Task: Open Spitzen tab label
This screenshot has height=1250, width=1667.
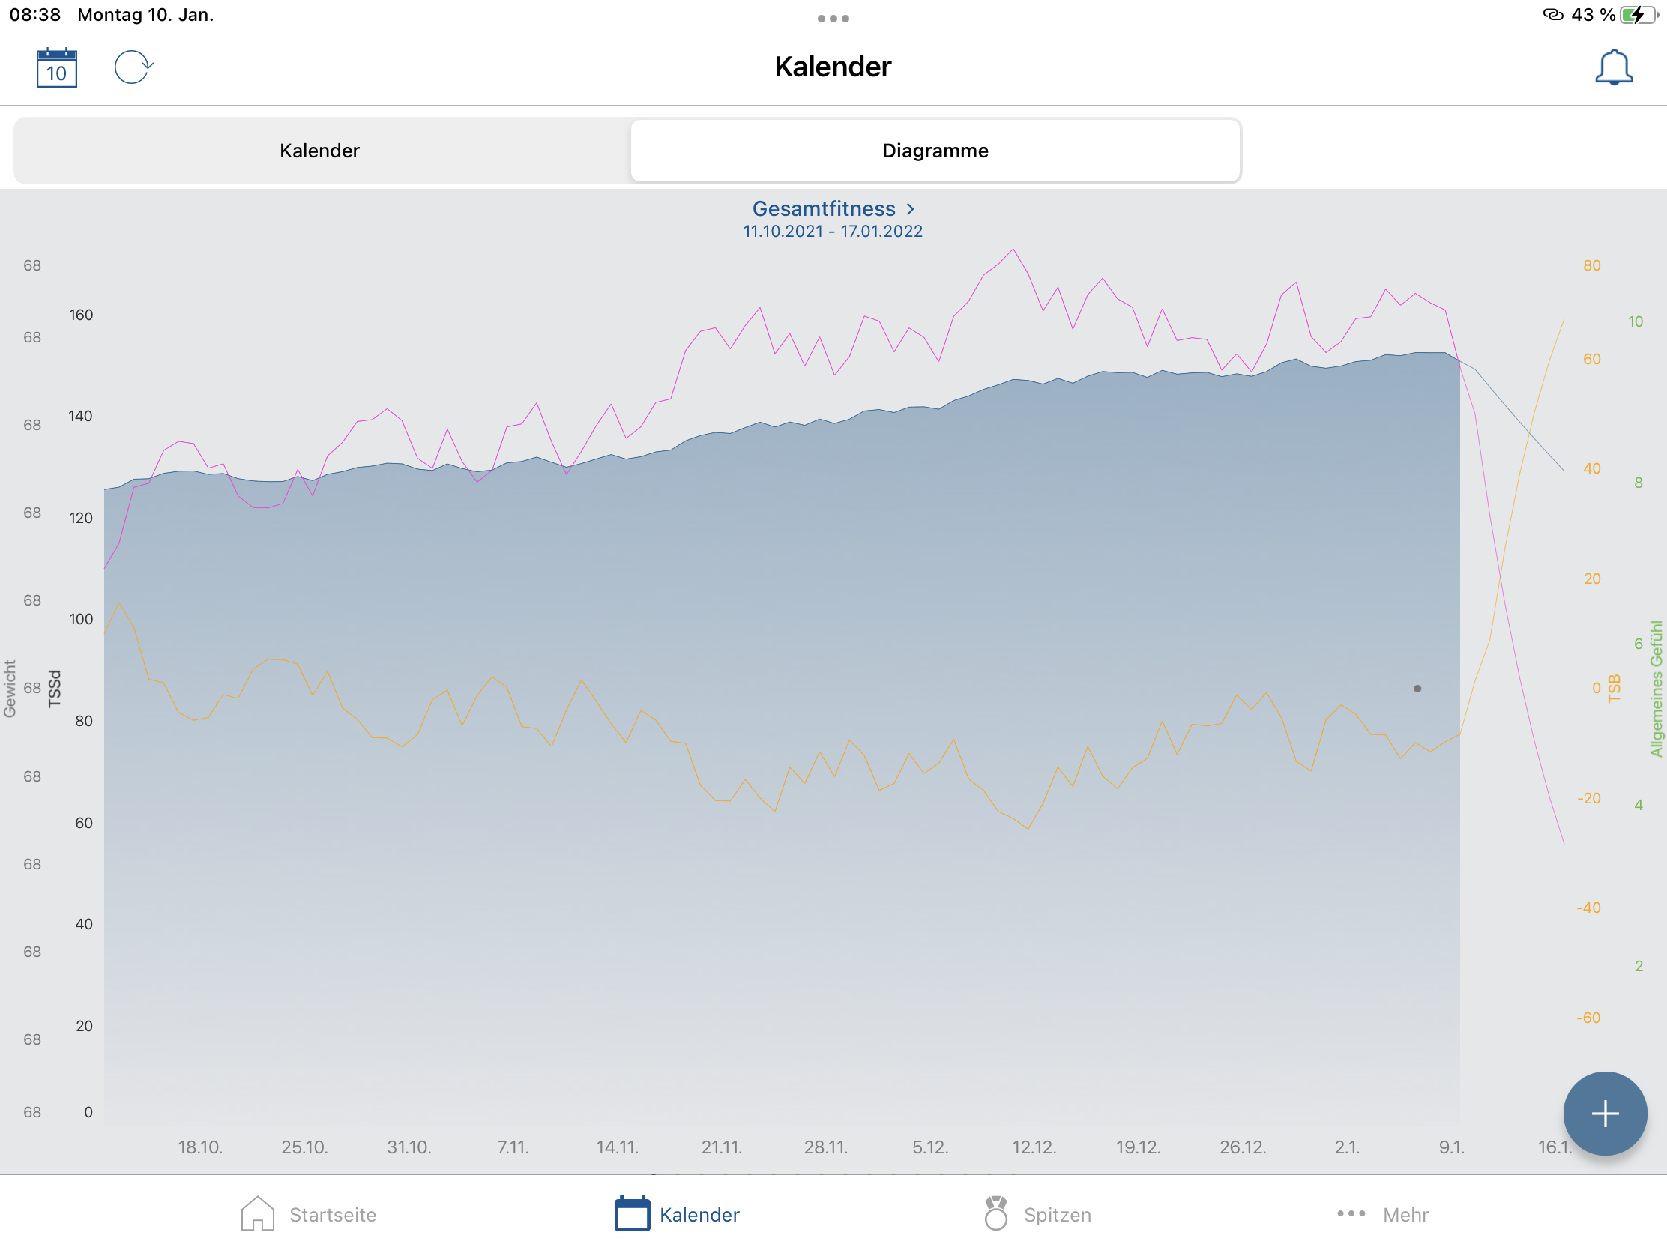Action: pyautogui.click(x=1057, y=1215)
